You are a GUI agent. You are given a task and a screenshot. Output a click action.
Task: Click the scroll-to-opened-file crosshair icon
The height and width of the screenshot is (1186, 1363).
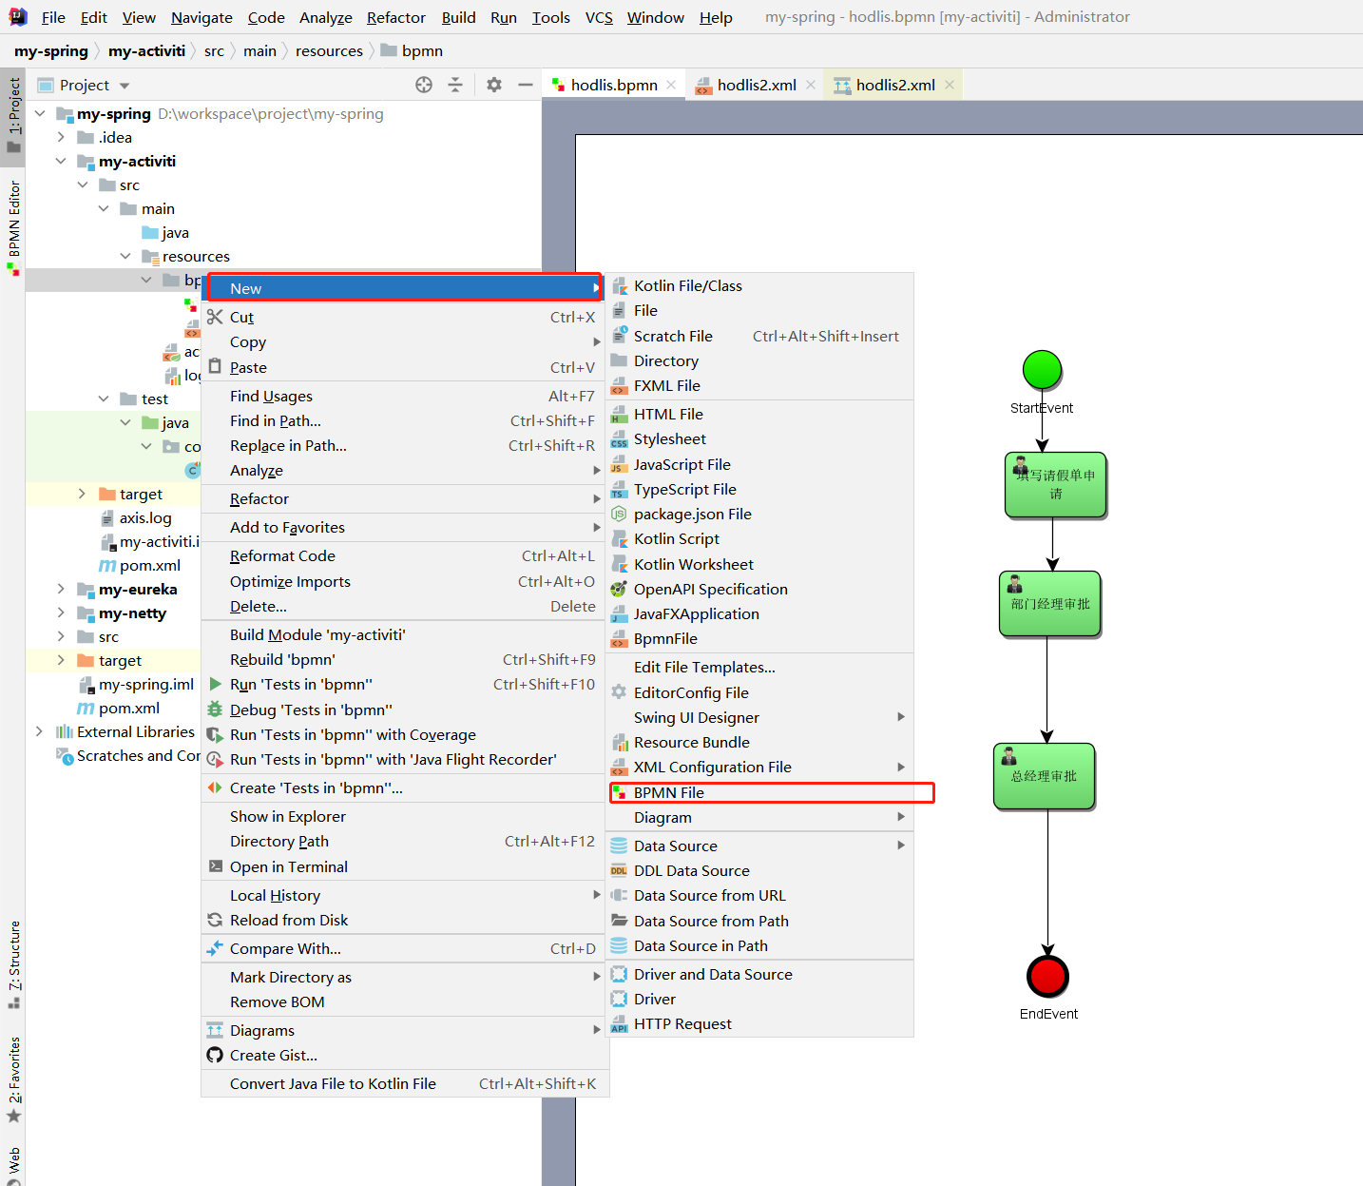[423, 85]
